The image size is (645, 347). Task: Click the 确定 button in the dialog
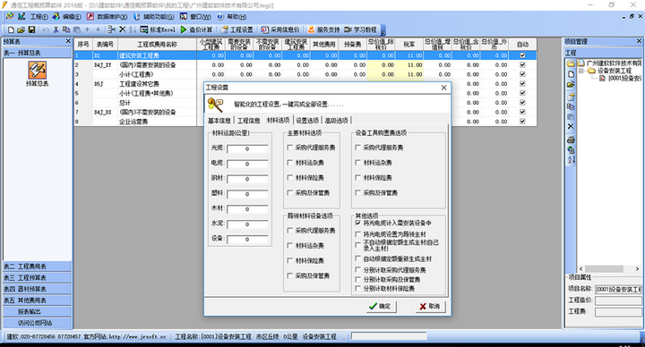(x=381, y=307)
